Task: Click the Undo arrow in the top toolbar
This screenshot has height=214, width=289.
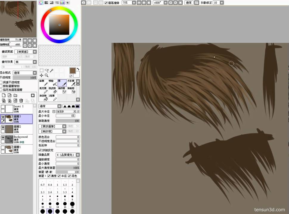Action: 83,3
